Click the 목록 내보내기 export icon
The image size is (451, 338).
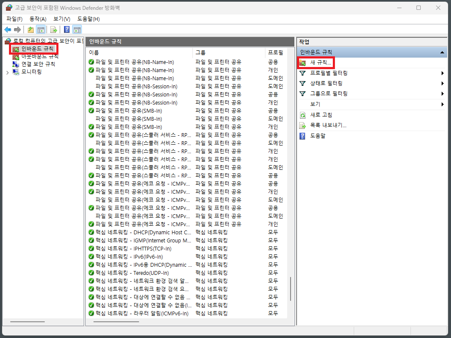point(303,125)
